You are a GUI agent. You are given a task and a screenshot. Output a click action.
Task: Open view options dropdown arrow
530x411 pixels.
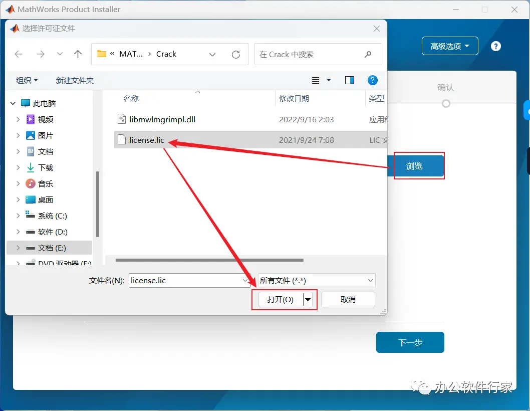(329, 80)
